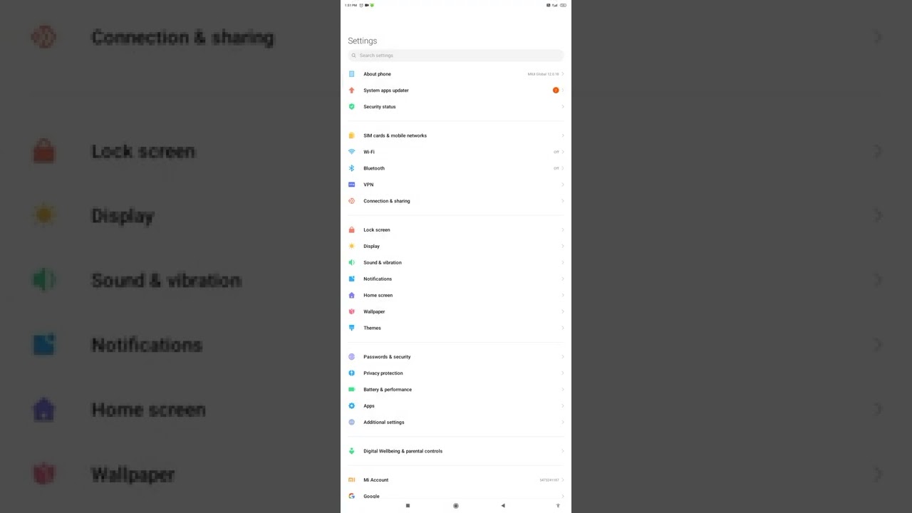Open System apps updater
Viewport: 912px width, 513px height.
click(456, 90)
